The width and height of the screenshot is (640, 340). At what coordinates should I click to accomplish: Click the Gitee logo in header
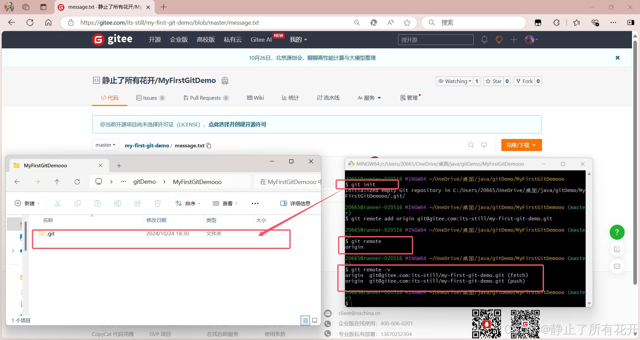click(112, 40)
